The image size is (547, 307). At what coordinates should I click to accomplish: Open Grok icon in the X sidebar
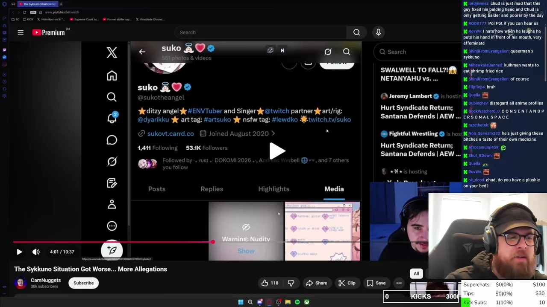(112, 162)
